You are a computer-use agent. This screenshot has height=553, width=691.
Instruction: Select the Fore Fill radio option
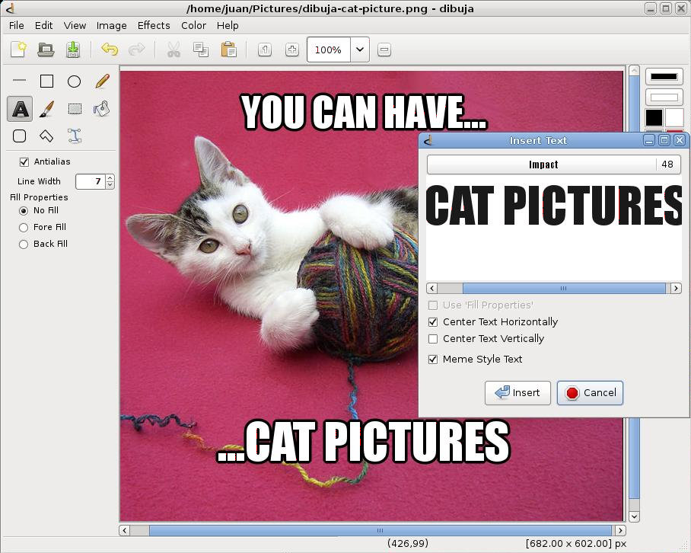click(24, 228)
